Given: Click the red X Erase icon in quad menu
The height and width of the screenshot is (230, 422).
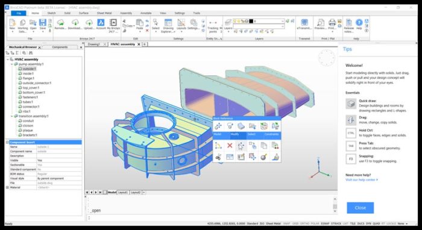Looking at the screenshot, I should pyautogui.click(x=230, y=146).
